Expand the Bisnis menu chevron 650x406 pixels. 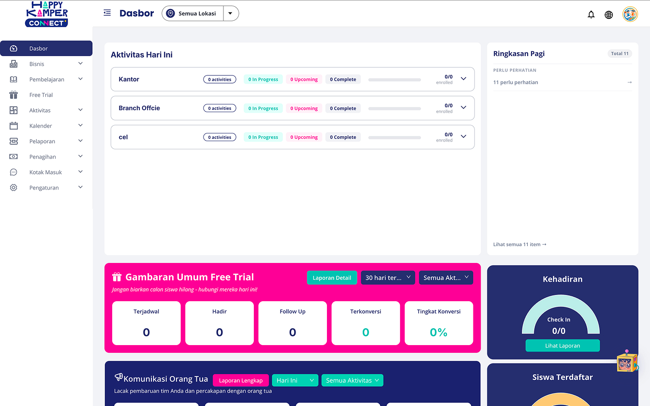[x=80, y=64]
